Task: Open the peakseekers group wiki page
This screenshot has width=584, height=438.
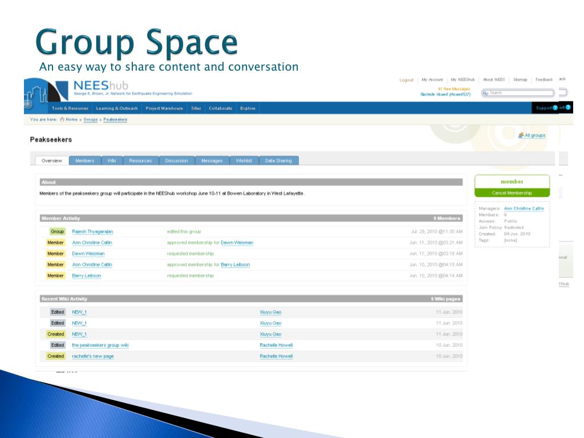Action: point(100,345)
